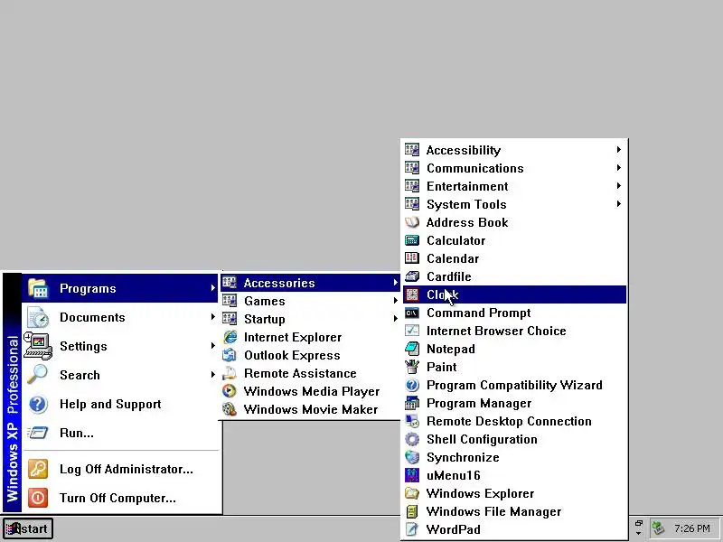Click the Clock icon
This screenshot has width=723, height=542.
412,294
